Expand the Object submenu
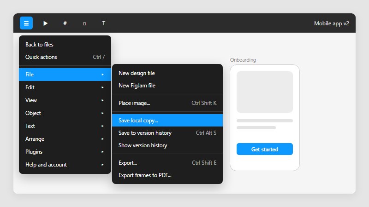 tap(65, 113)
